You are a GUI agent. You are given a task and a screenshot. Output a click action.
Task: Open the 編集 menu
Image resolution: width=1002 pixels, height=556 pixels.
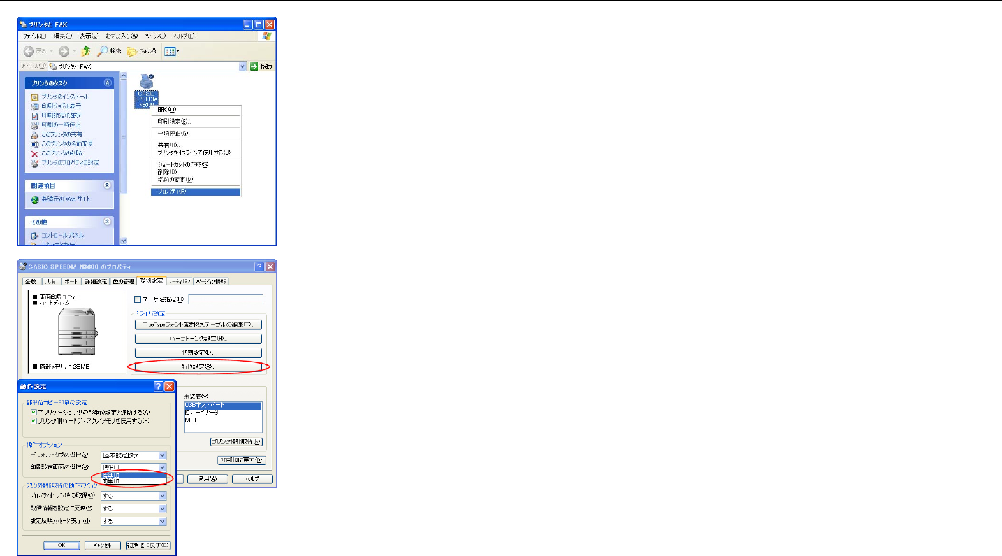point(62,36)
